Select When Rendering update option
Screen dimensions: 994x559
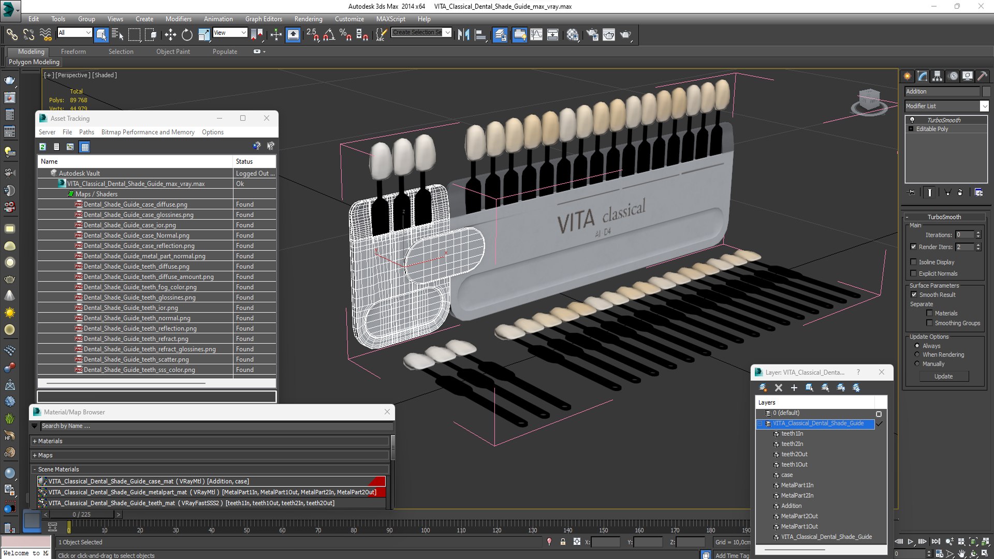click(917, 355)
